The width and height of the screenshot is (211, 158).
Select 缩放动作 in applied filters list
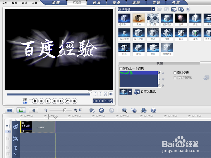(139, 73)
